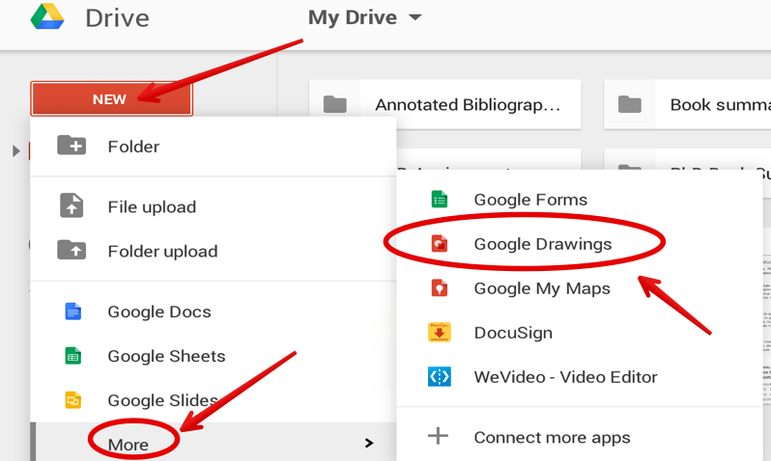Image resolution: width=771 pixels, height=461 pixels.
Task: Click the Folder upload icon
Action: [71, 250]
